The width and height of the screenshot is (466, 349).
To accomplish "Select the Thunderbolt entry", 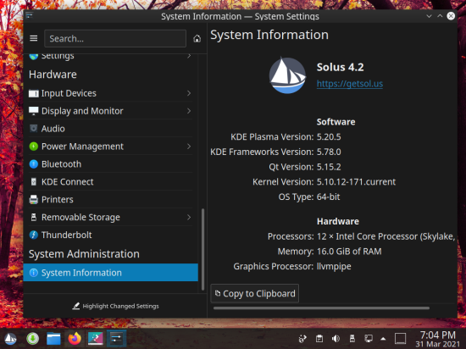I will click(110, 235).
